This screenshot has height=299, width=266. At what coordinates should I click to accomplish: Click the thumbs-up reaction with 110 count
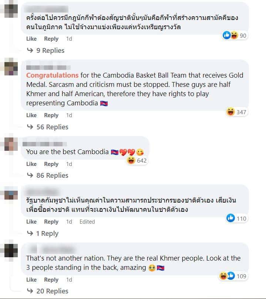(236, 218)
